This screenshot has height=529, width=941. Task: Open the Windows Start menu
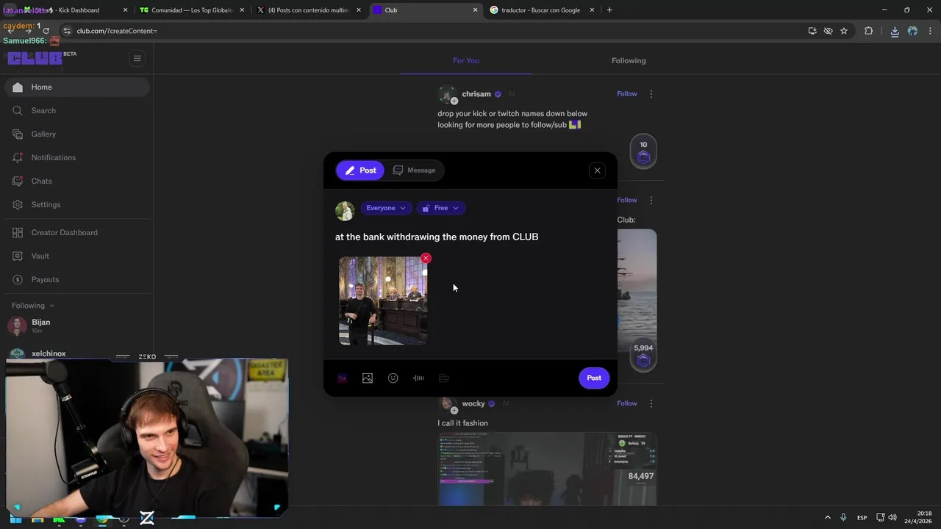[15, 518]
